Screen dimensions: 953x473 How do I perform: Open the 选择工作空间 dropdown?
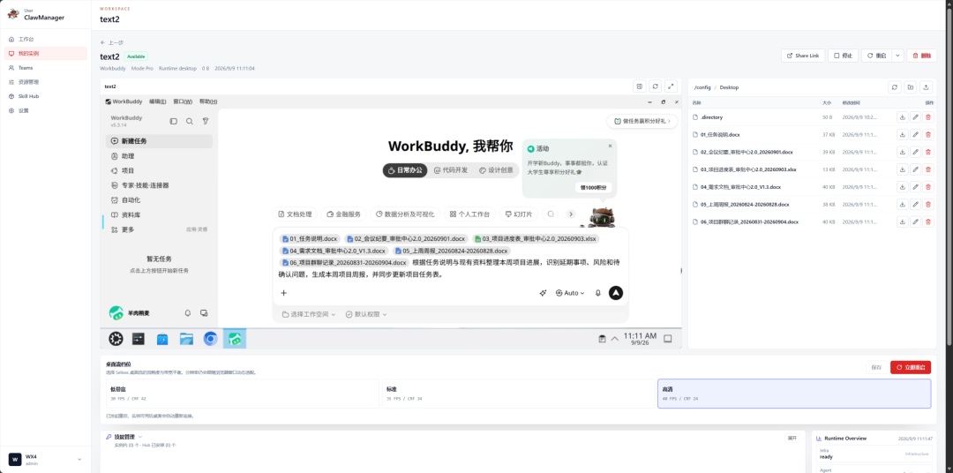pyautogui.click(x=309, y=314)
